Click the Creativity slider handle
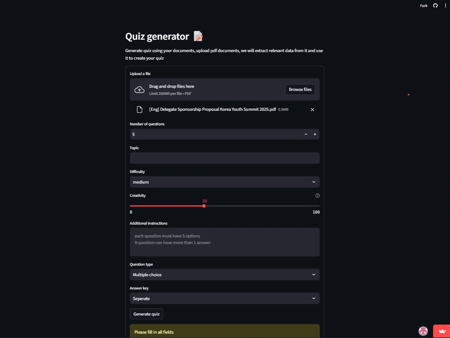 pyautogui.click(x=204, y=206)
